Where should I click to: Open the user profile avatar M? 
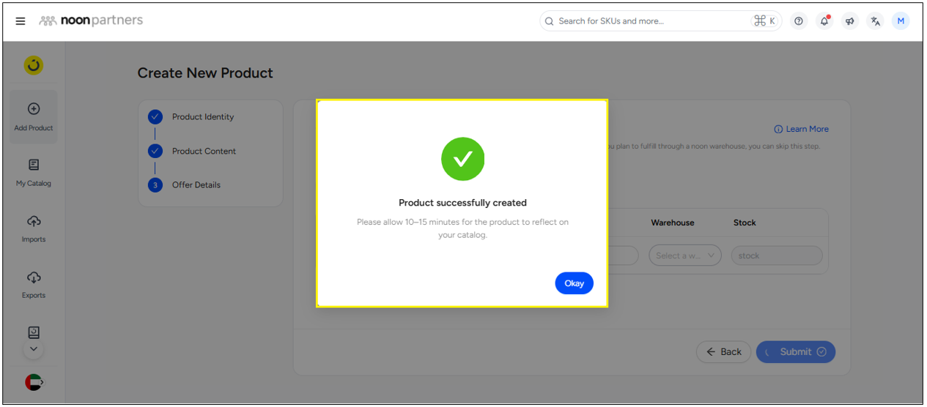901,21
